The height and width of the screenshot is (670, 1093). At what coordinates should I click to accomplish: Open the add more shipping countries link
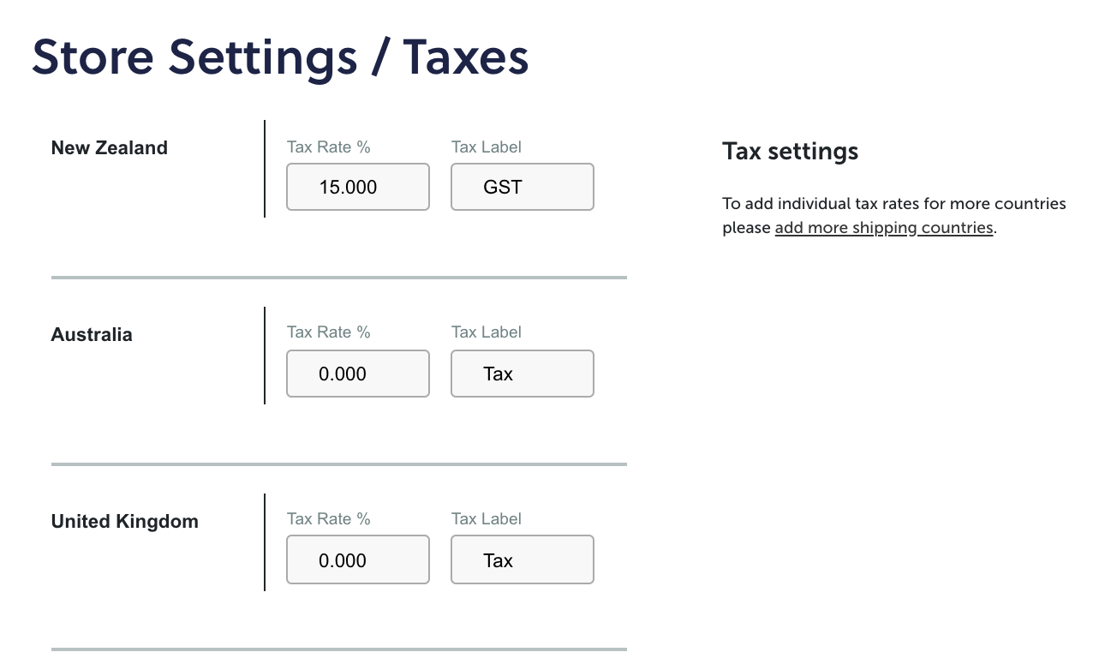(x=884, y=228)
